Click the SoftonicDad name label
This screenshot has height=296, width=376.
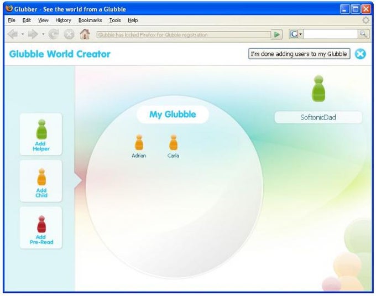point(318,117)
